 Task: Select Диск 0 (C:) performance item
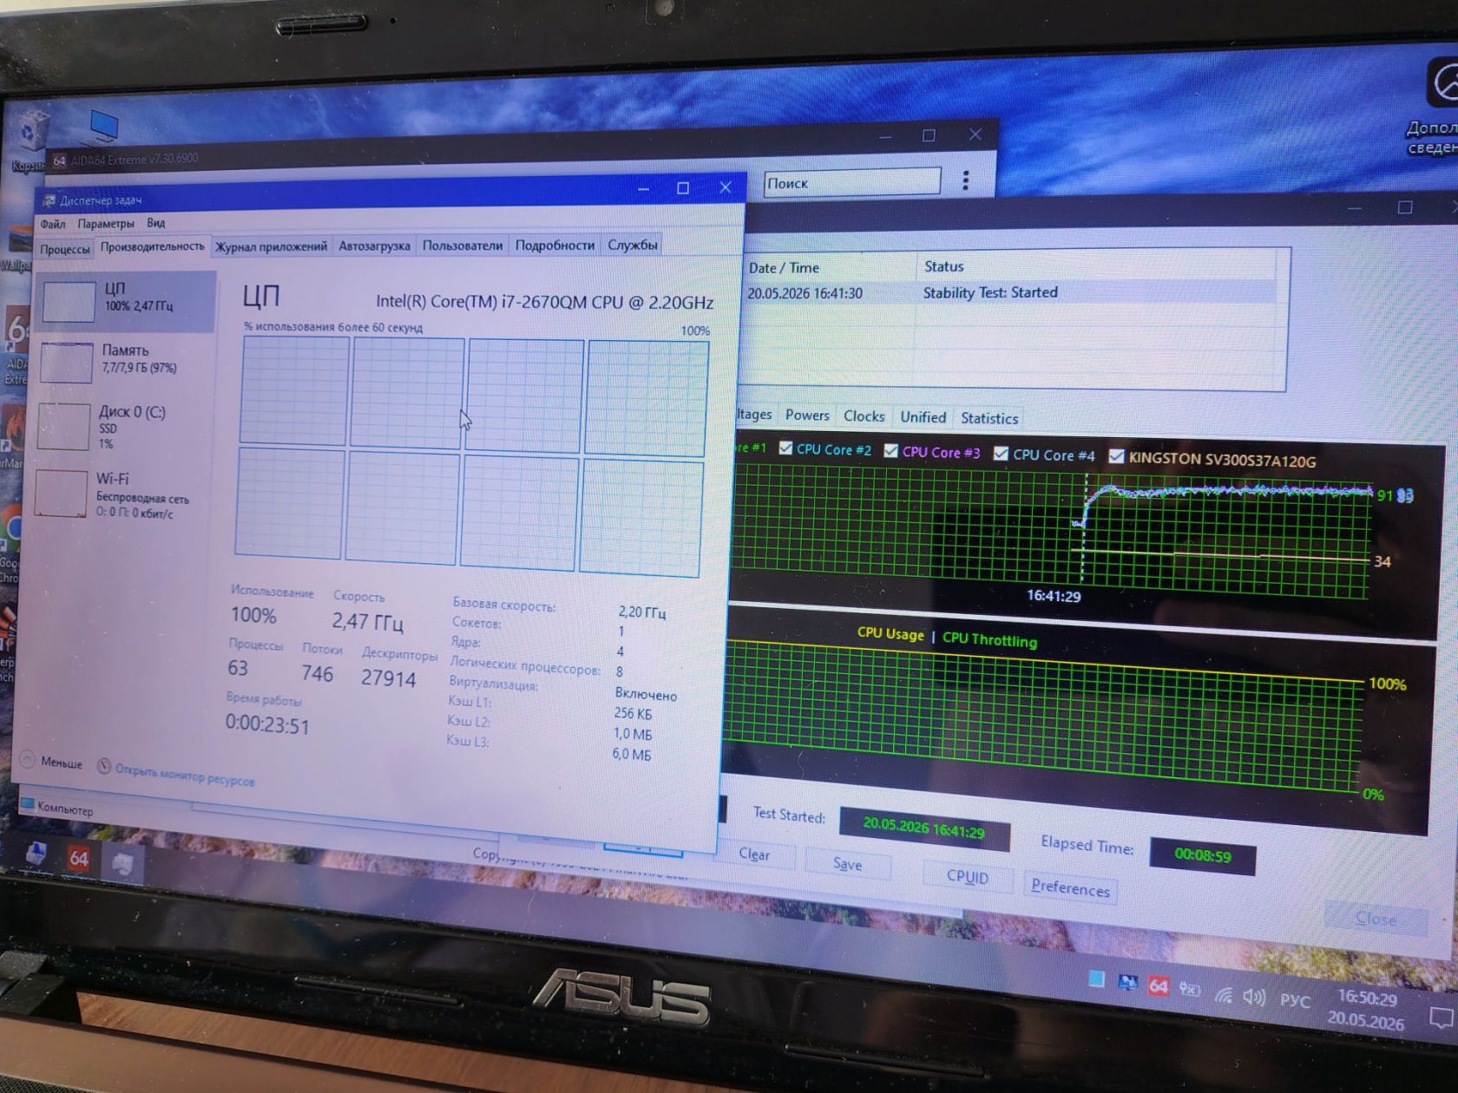121,426
